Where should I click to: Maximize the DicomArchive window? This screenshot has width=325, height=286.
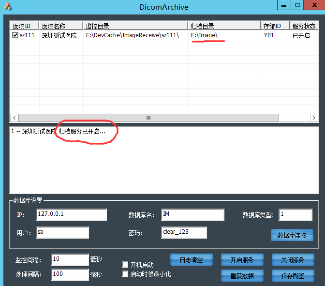(x=297, y=5)
